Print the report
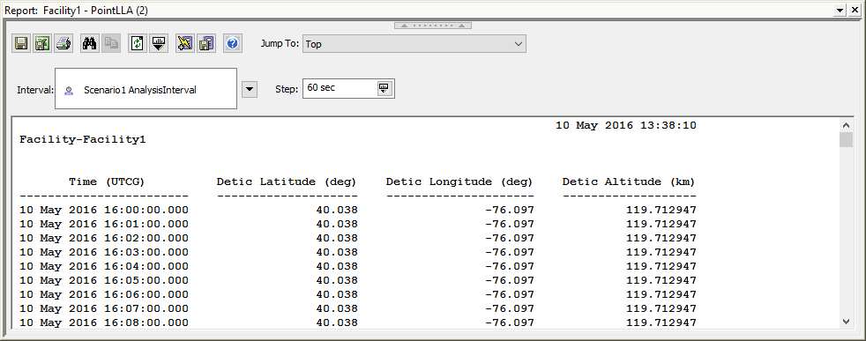The height and width of the screenshot is (341, 866). [x=63, y=43]
